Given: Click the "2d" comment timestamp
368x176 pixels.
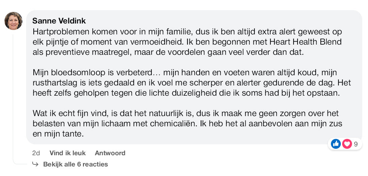Looking at the screenshot, I should click(x=36, y=153).
